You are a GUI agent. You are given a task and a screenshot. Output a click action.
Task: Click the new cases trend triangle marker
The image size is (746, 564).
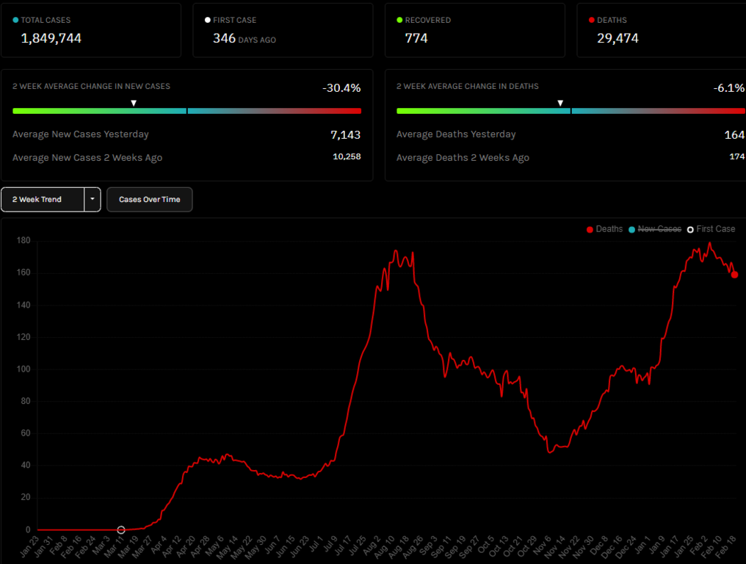point(134,104)
